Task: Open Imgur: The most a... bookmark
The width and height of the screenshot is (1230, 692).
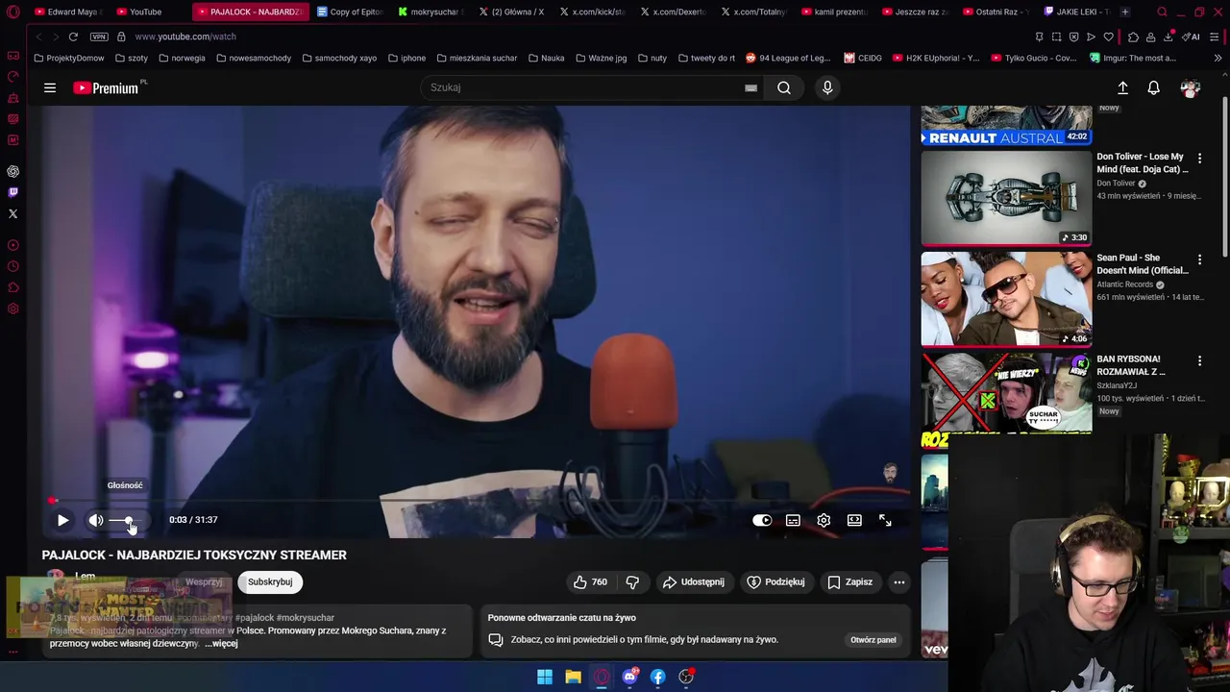Action: [1133, 58]
